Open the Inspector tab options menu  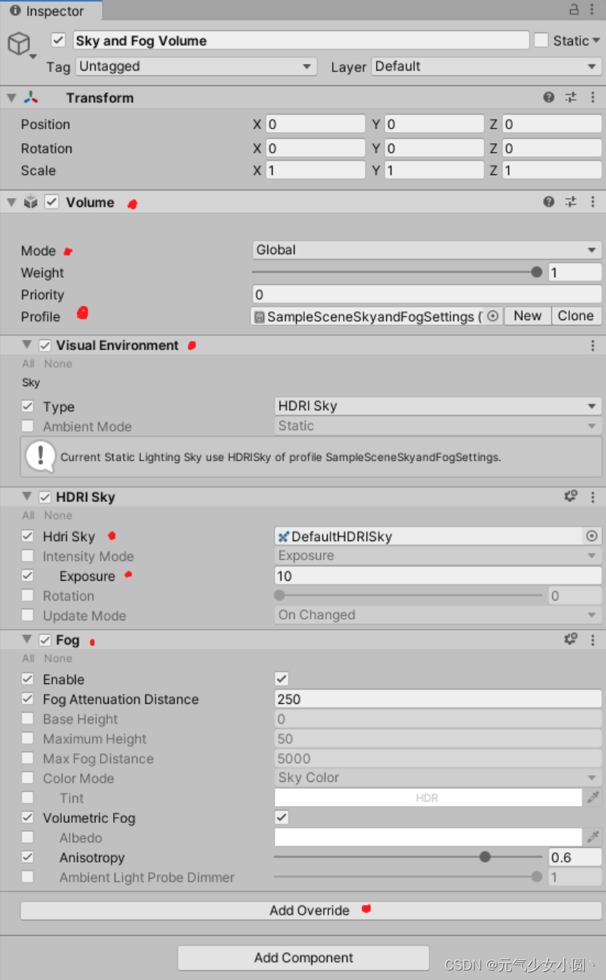[594, 10]
